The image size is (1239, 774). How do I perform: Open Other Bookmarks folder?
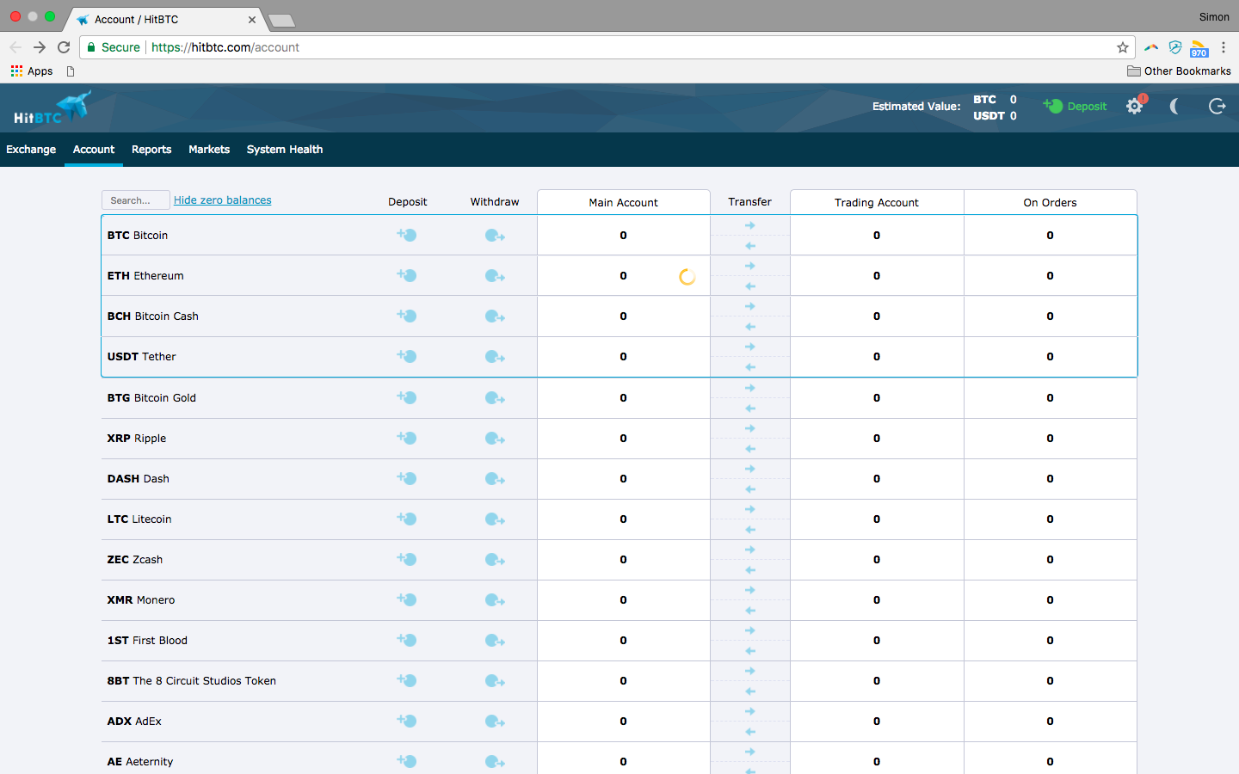coord(1179,71)
